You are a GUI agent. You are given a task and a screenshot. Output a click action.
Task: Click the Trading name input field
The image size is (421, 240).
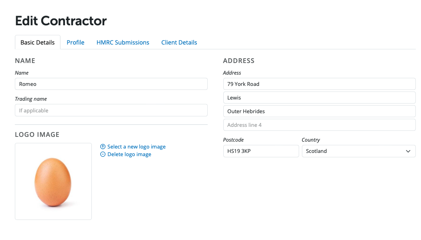point(111,110)
